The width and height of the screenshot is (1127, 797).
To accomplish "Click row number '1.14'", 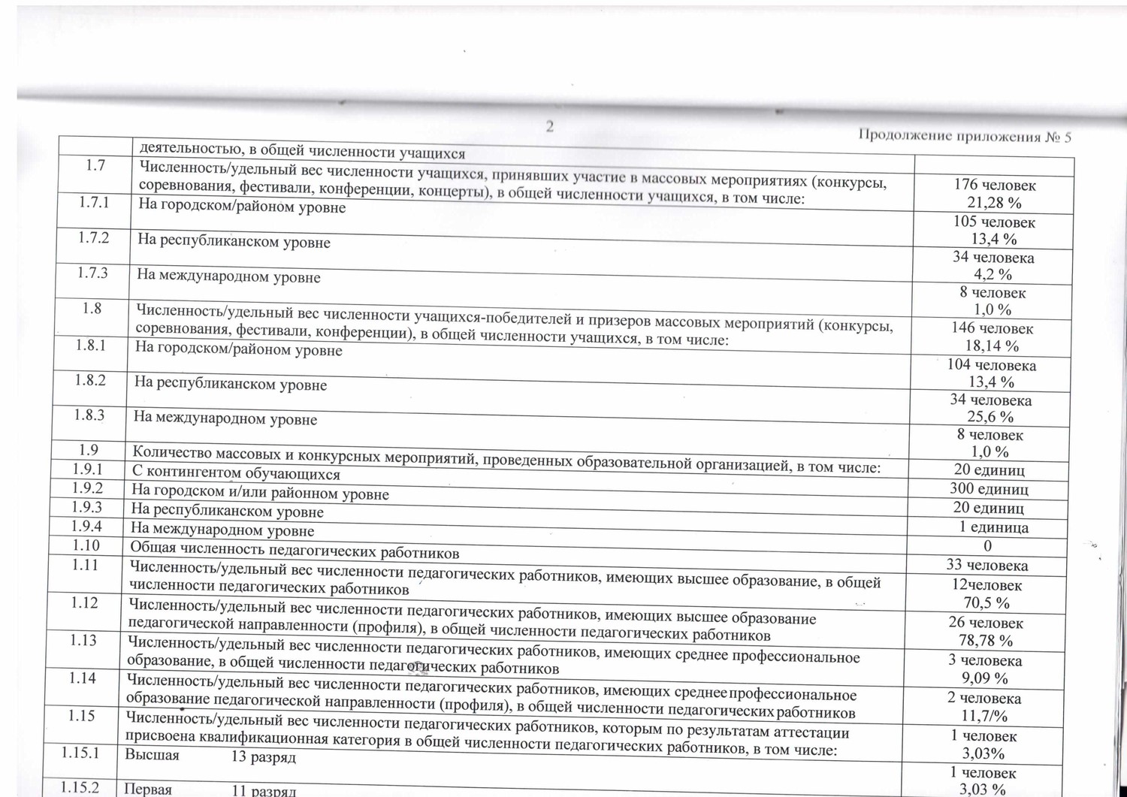I will (83, 678).
